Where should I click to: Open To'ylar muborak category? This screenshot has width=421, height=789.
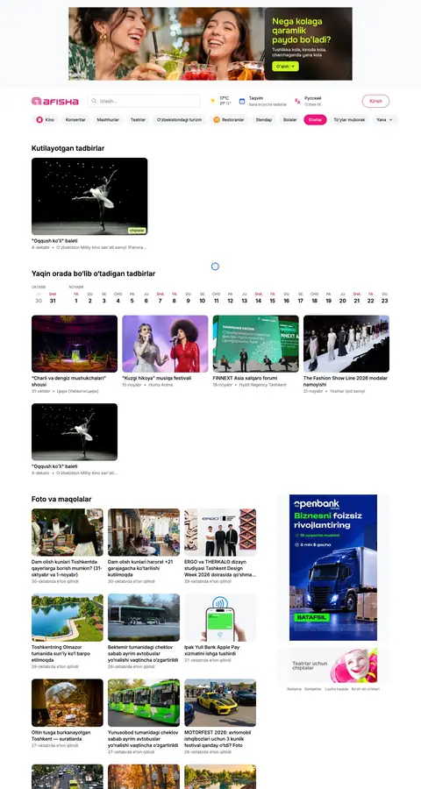[x=349, y=120]
